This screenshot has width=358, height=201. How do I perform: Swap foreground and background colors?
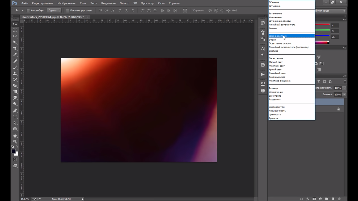[17, 147]
